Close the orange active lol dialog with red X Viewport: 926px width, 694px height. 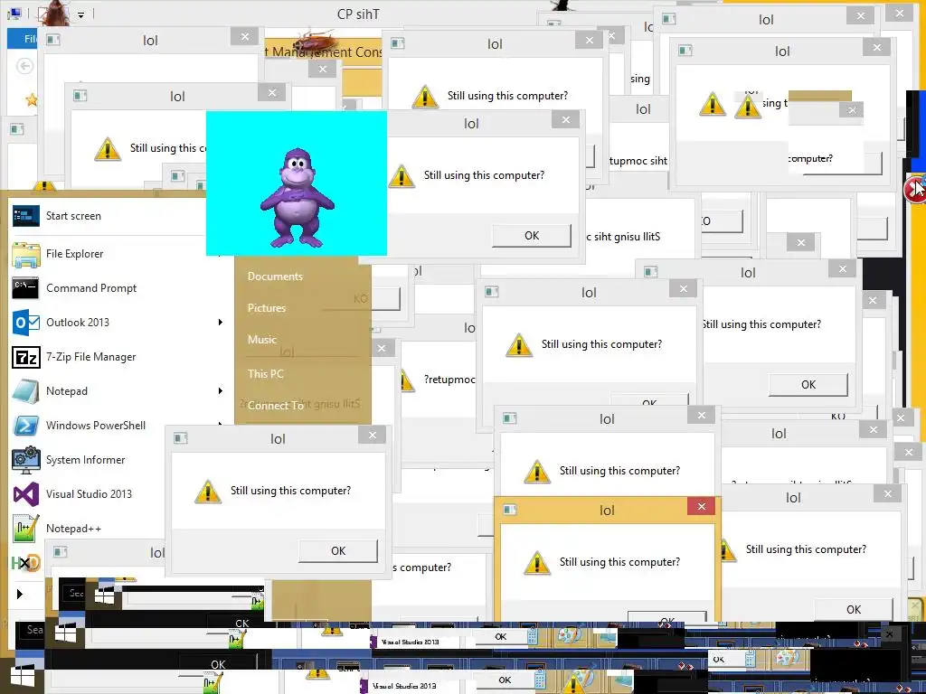pos(701,506)
